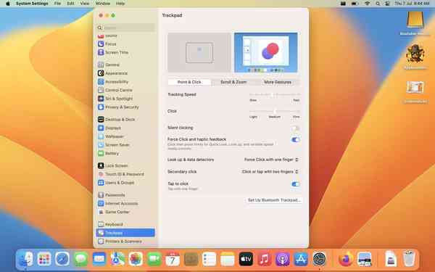Click Set Up Bluetooth Trackpad button
This screenshot has height=272, width=435.
(x=274, y=200)
